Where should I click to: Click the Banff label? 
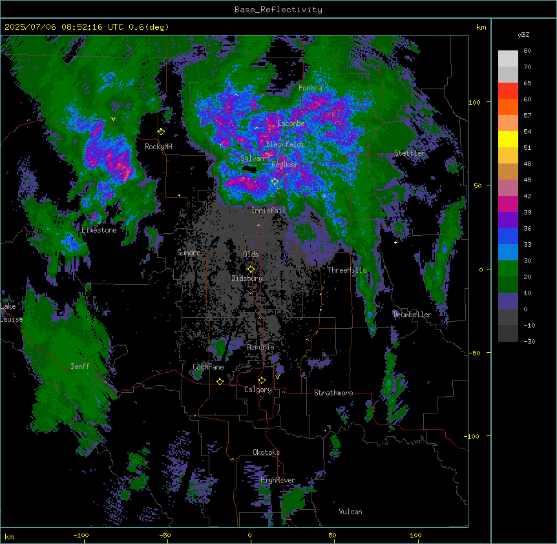[x=80, y=366]
